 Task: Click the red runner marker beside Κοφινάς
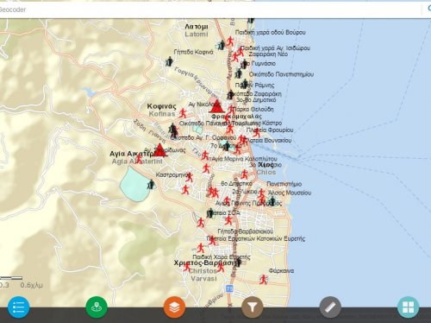coord(183,113)
